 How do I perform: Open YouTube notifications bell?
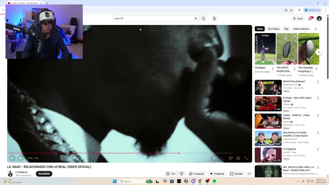pyautogui.click(x=310, y=18)
